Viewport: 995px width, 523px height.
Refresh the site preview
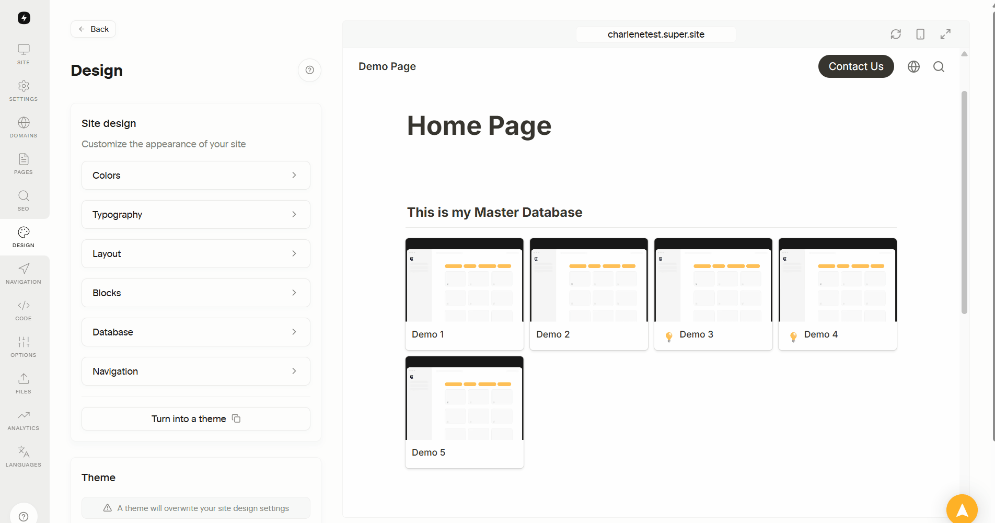click(x=896, y=34)
